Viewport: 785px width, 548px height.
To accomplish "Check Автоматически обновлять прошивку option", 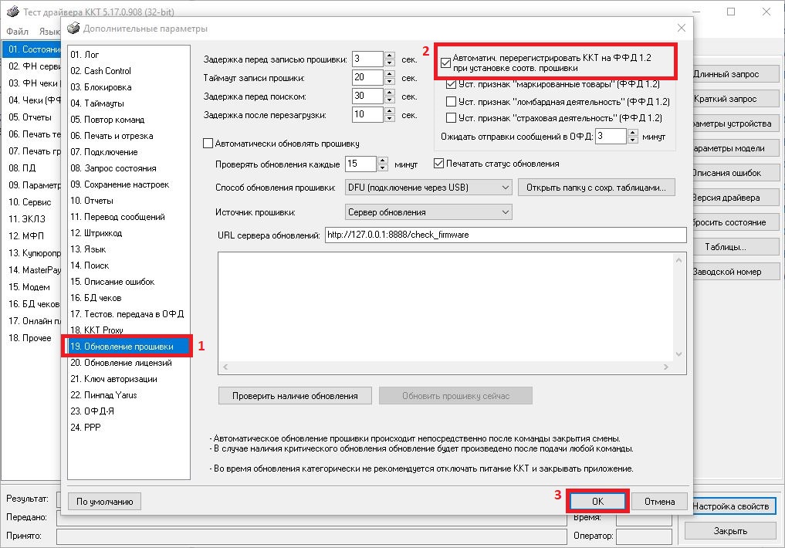I will click(x=208, y=144).
